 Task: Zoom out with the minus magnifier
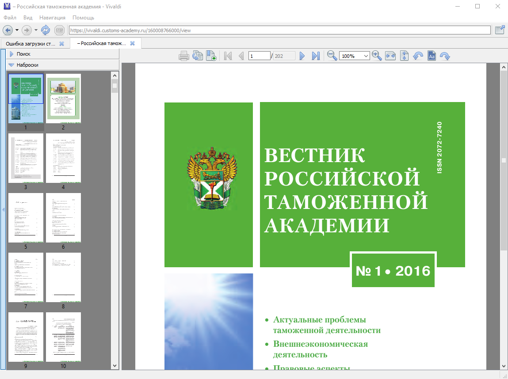[x=332, y=56]
